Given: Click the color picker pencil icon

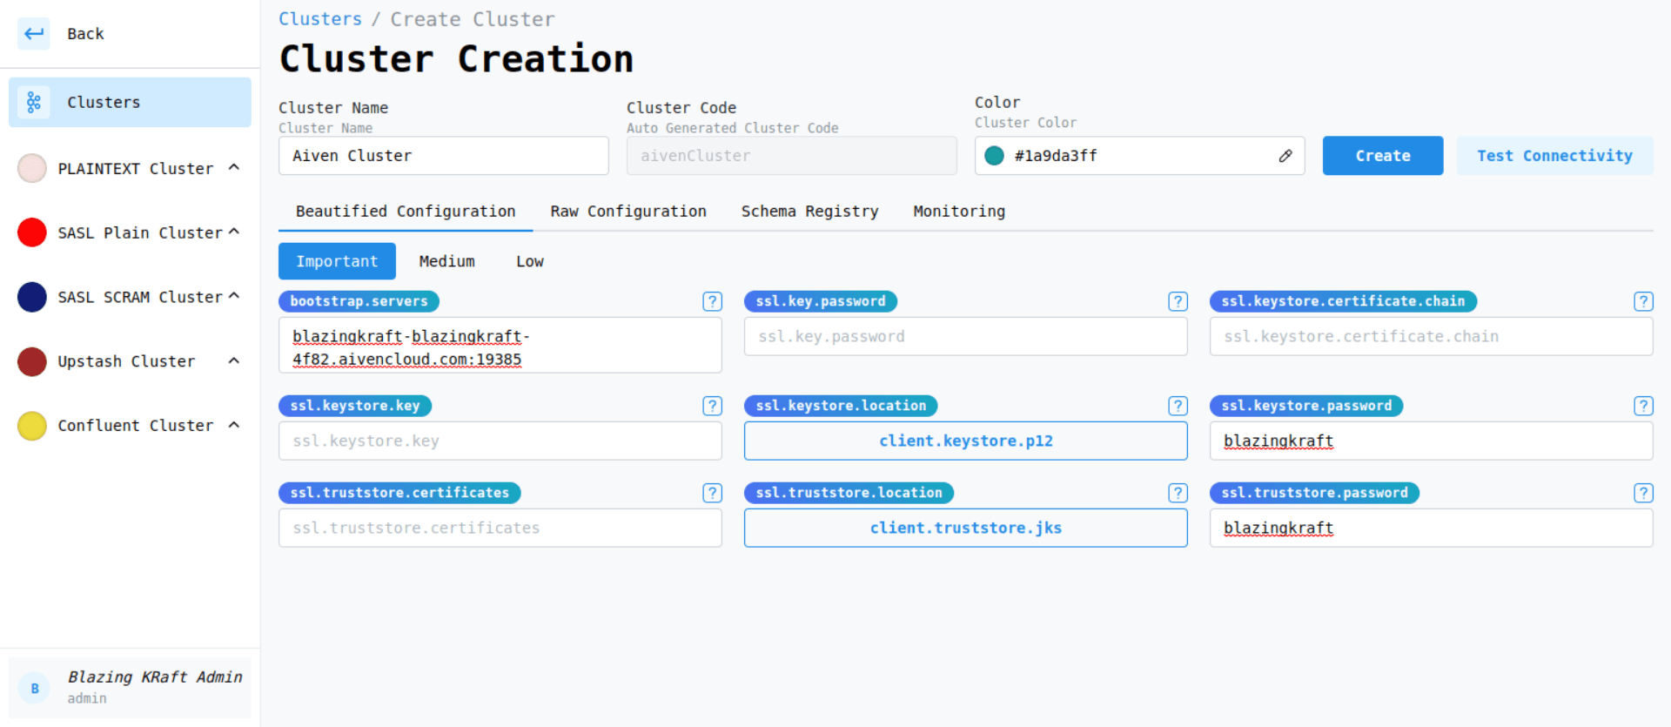Looking at the screenshot, I should point(1285,156).
